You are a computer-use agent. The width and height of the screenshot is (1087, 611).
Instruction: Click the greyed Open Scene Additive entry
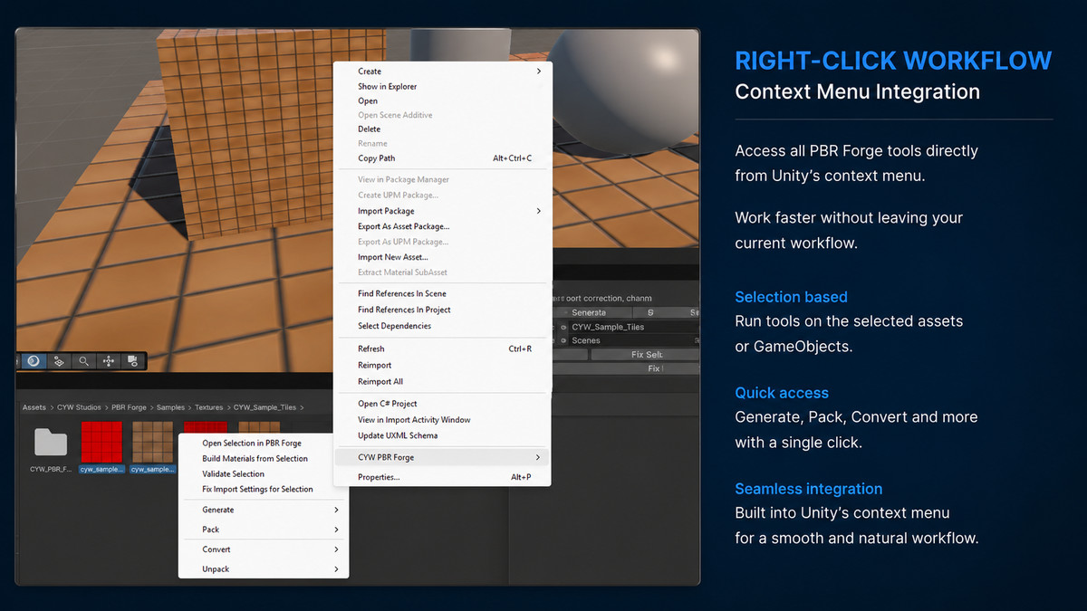click(395, 115)
